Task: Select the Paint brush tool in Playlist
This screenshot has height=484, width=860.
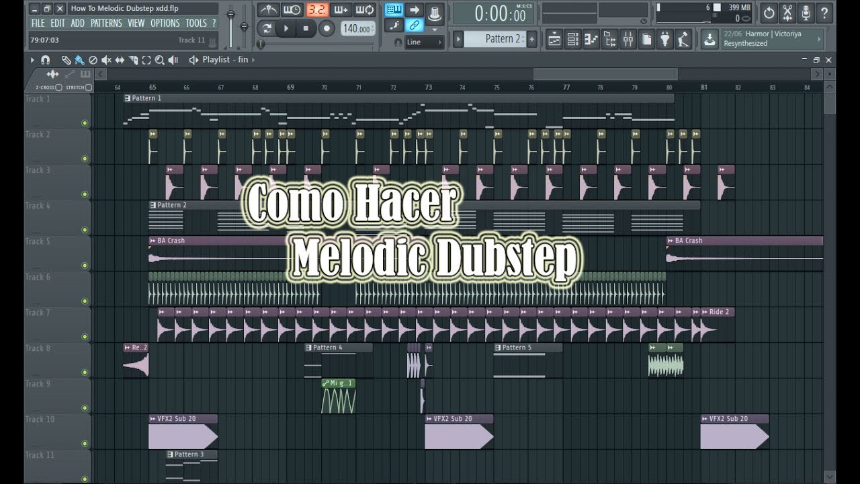Action: (x=79, y=60)
